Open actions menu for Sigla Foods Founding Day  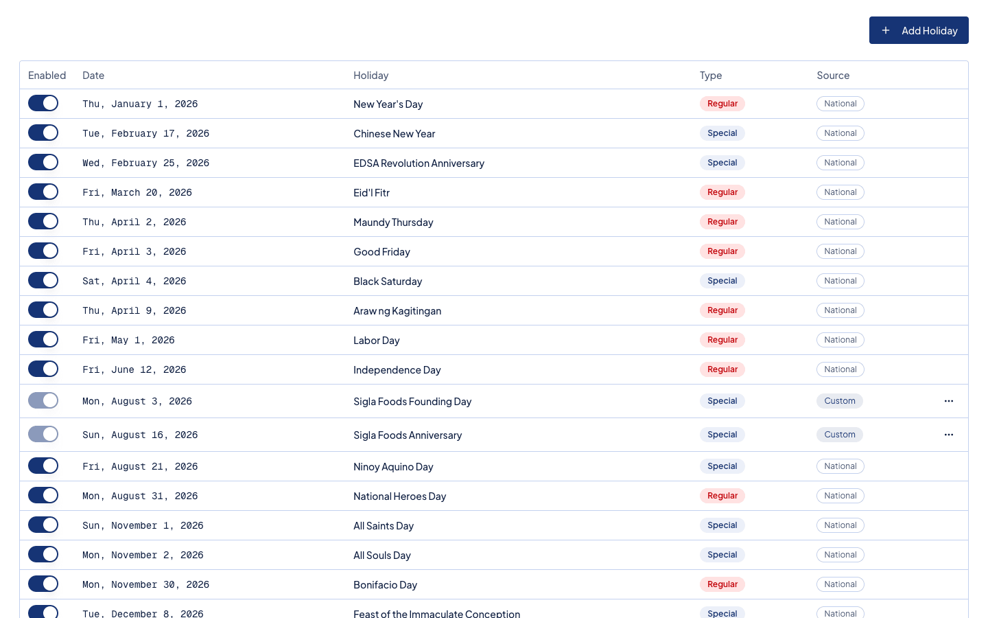click(x=949, y=401)
